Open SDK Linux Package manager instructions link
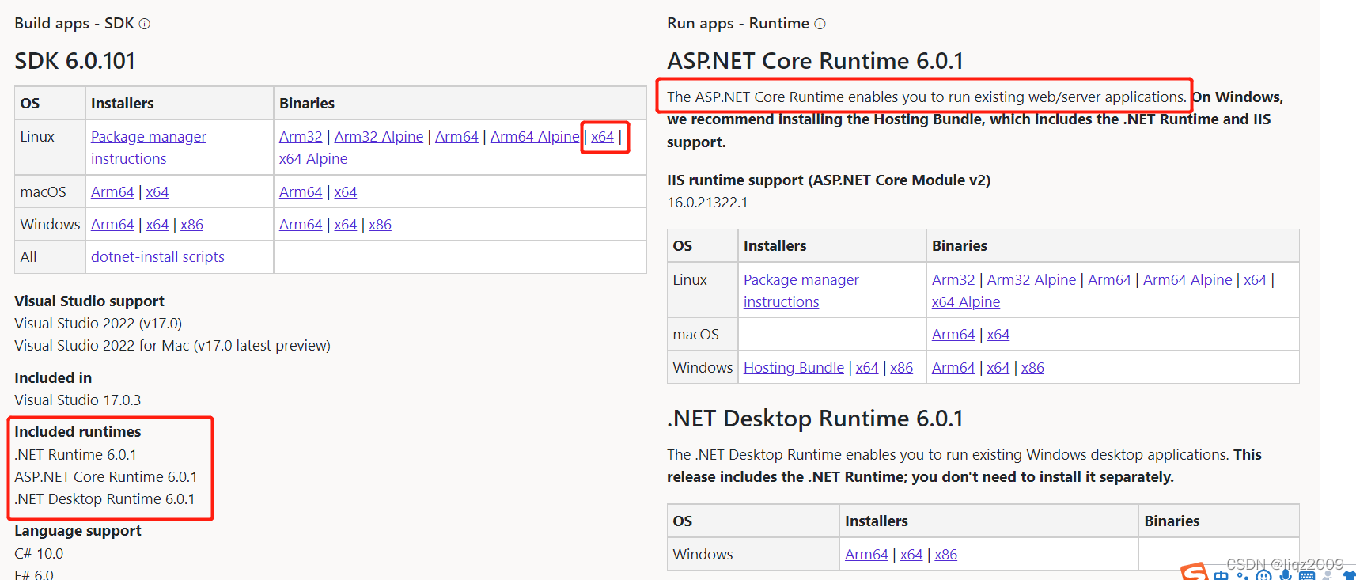1356x580 pixels. pos(149,147)
